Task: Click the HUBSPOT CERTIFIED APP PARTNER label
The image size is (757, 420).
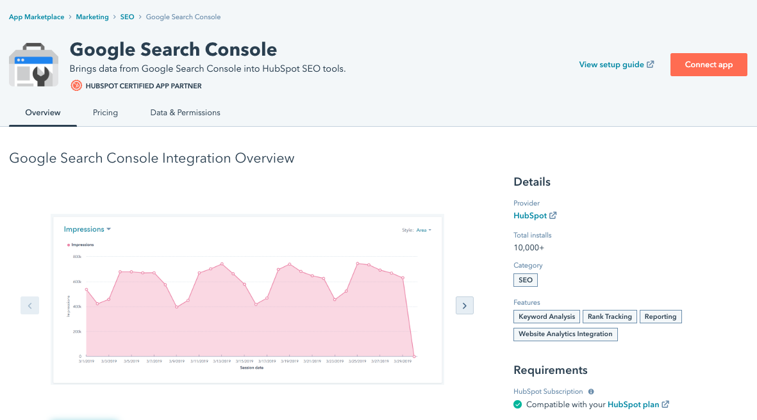Action: 144,86
